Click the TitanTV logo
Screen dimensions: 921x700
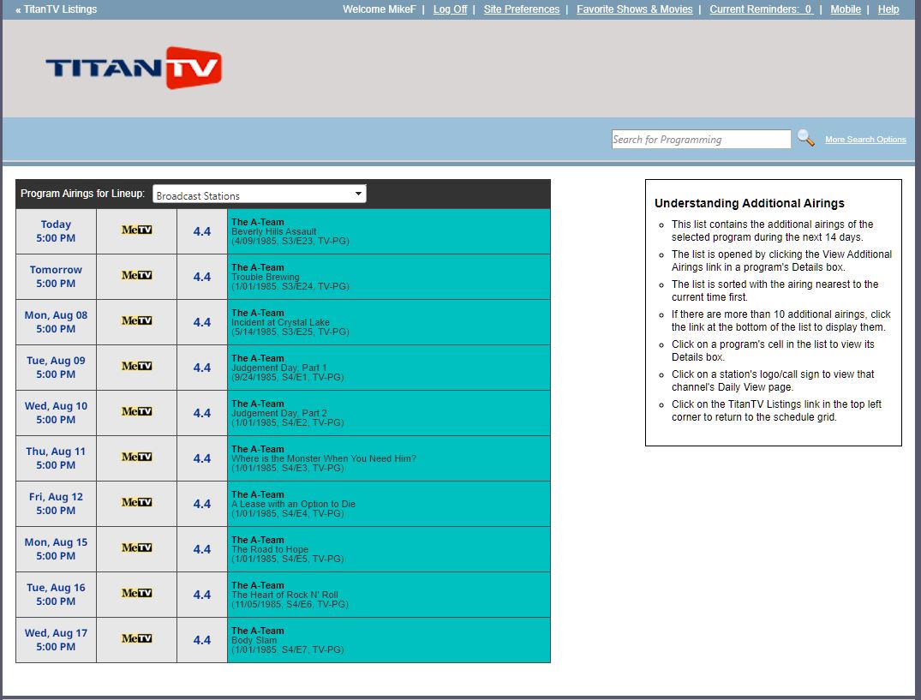pos(134,69)
